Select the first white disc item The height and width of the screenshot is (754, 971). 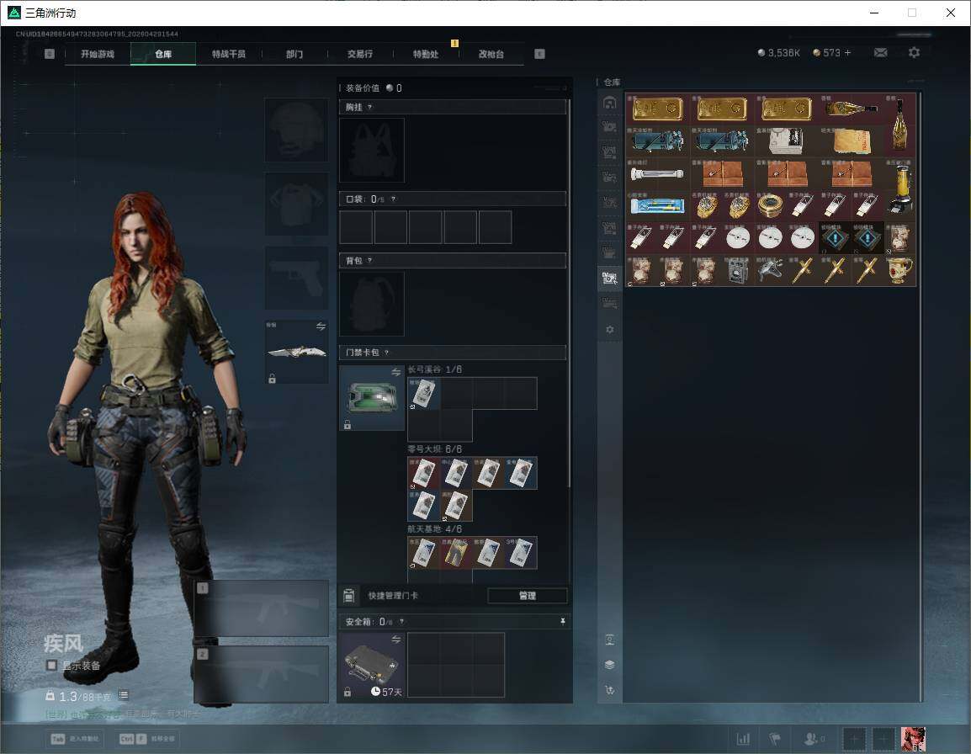(x=738, y=238)
